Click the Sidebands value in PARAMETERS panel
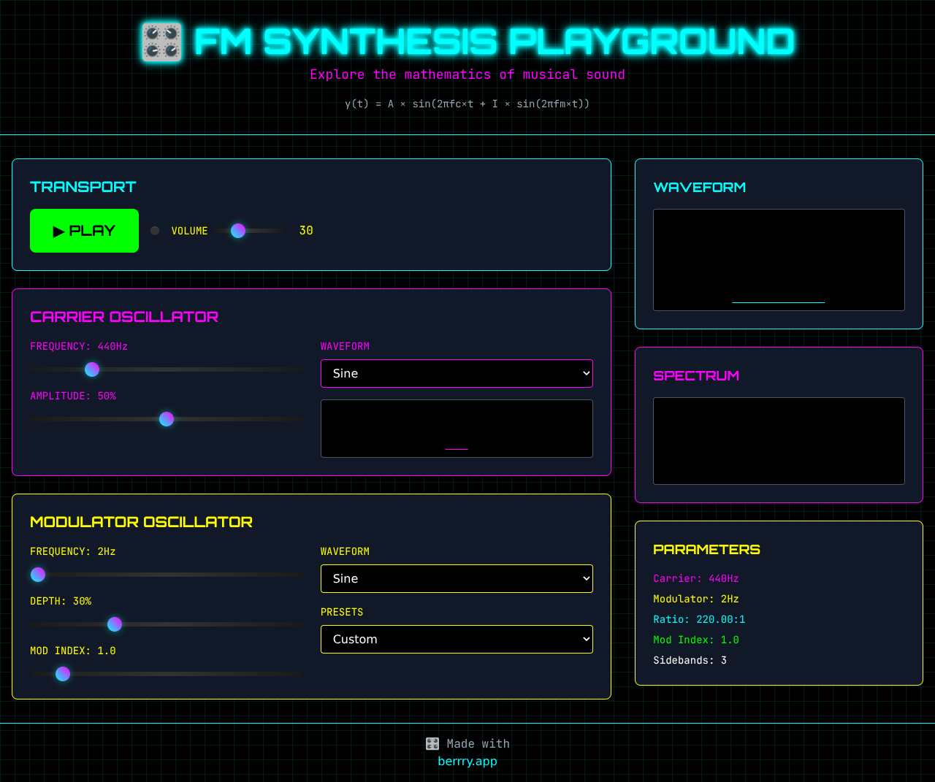 coord(690,660)
